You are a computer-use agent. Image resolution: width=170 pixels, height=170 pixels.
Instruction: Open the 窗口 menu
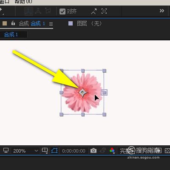click(5, 2)
